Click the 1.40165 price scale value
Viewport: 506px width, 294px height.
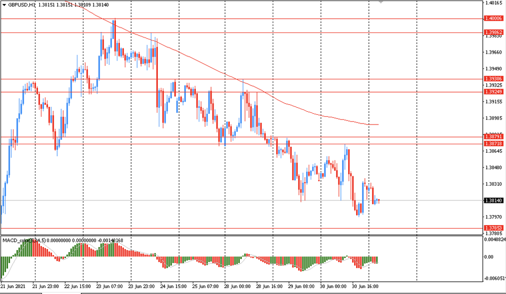pyautogui.click(x=494, y=3)
